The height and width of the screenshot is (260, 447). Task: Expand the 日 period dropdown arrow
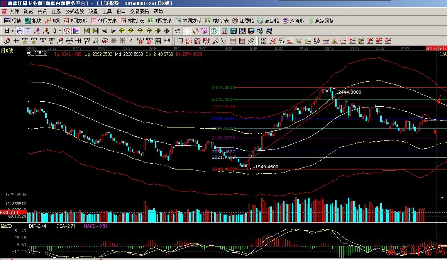pos(13,31)
